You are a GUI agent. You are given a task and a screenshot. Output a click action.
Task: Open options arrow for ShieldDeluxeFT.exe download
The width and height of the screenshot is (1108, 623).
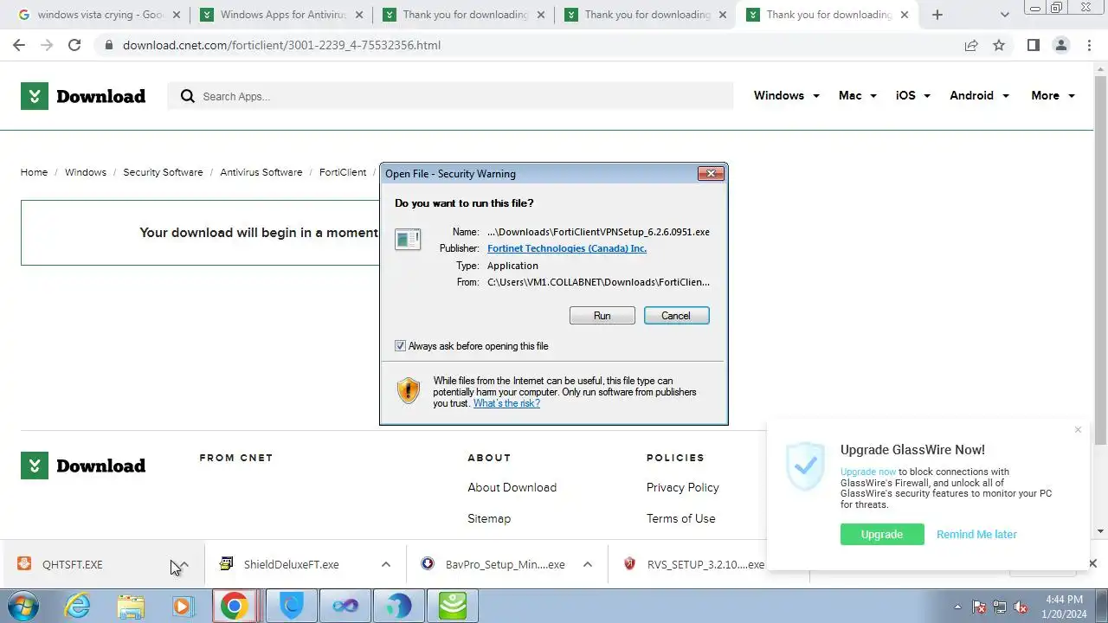tap(386, 564)
